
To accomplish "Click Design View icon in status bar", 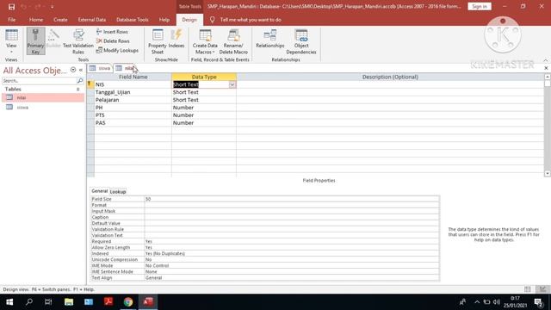I will tap(543, 289).
